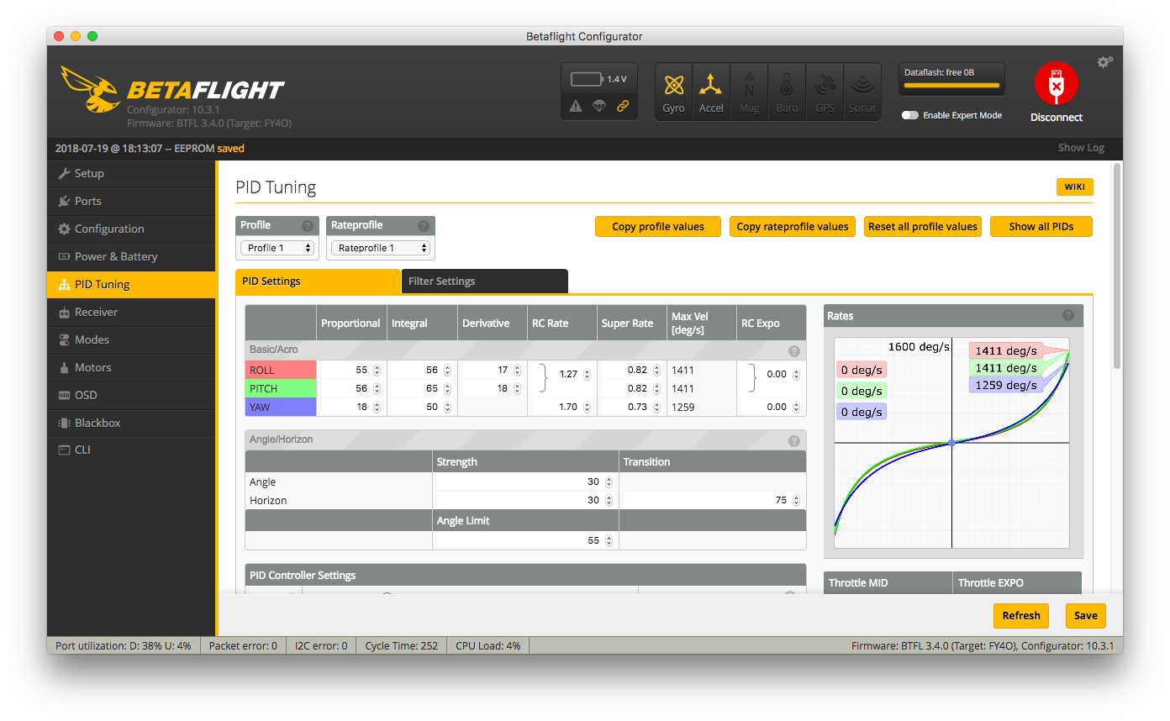Open the Receiver tab in sidebar
The height and width of the screenshot is (721, 1170).
132,312
